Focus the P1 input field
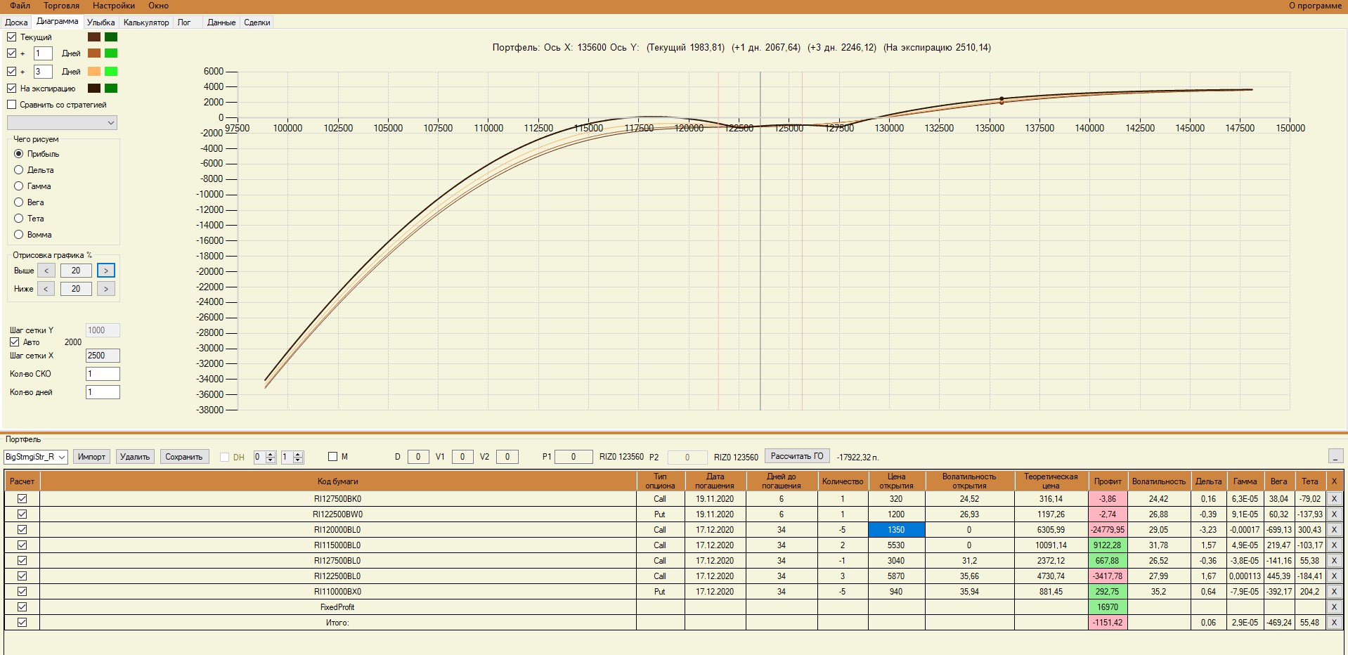Screen dimensions: 1348x655 coord(573,457)
